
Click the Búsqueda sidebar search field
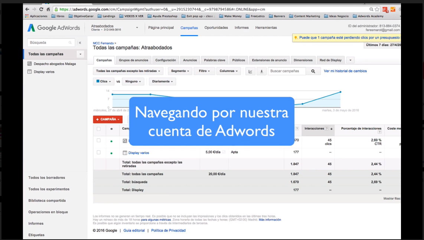pyautogui.click(x=51, y=43)
